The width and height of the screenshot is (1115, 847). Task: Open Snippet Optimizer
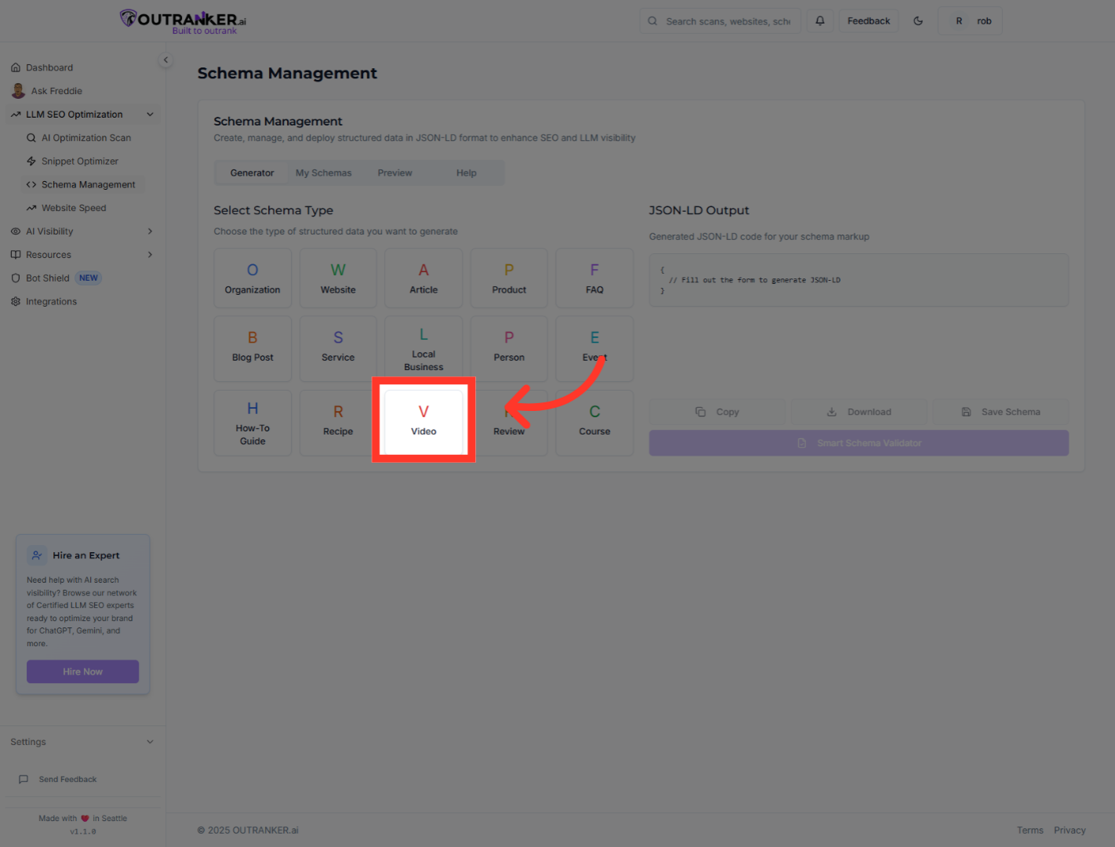click(x=80, y=162)
